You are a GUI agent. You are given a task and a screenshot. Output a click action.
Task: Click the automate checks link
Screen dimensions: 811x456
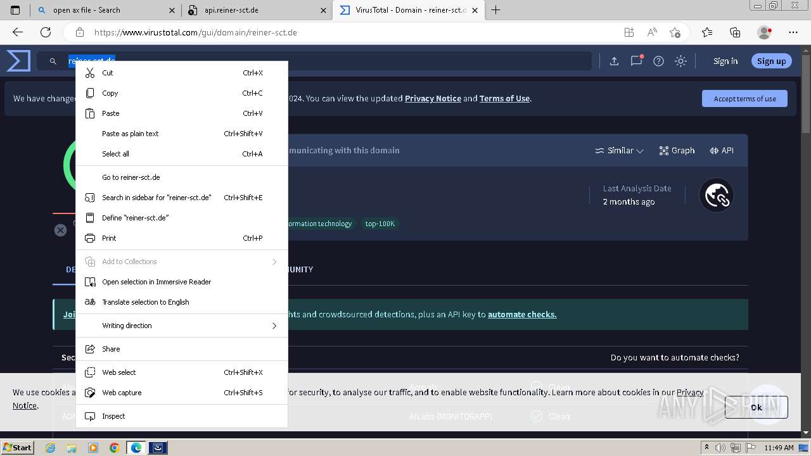tap(522, 314)
